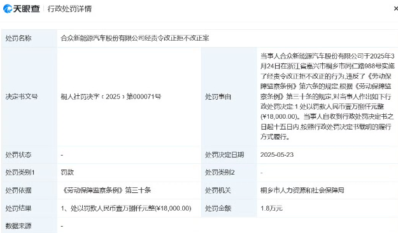Click the result text with ¥18,000.00
The image size is (398, 233).
click(x=126, y=208)
